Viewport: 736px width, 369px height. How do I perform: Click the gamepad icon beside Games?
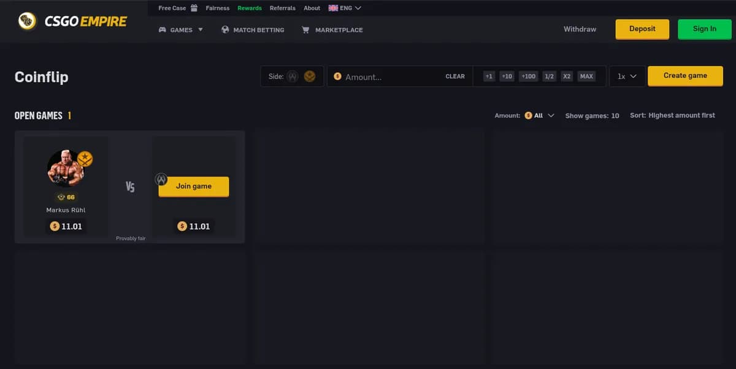(x=163, y=29)
